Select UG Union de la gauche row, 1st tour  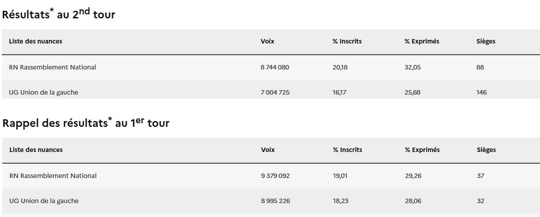pyautogui.click(x=44, y=201)
